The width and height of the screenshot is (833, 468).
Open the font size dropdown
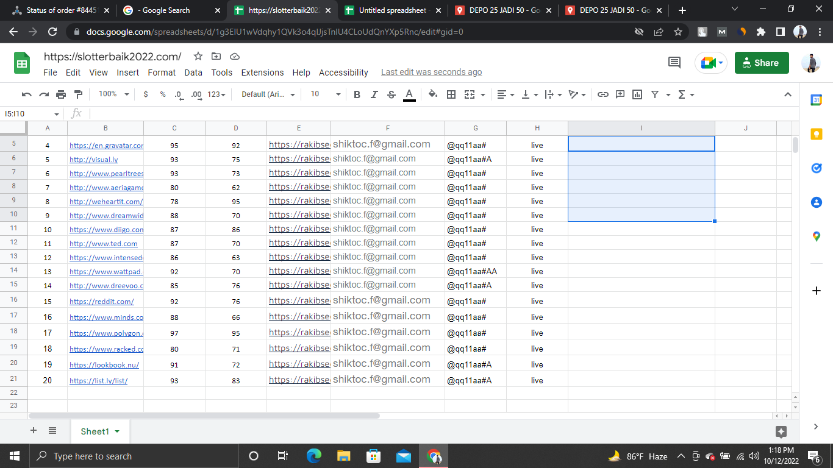[x=338, y=94]
